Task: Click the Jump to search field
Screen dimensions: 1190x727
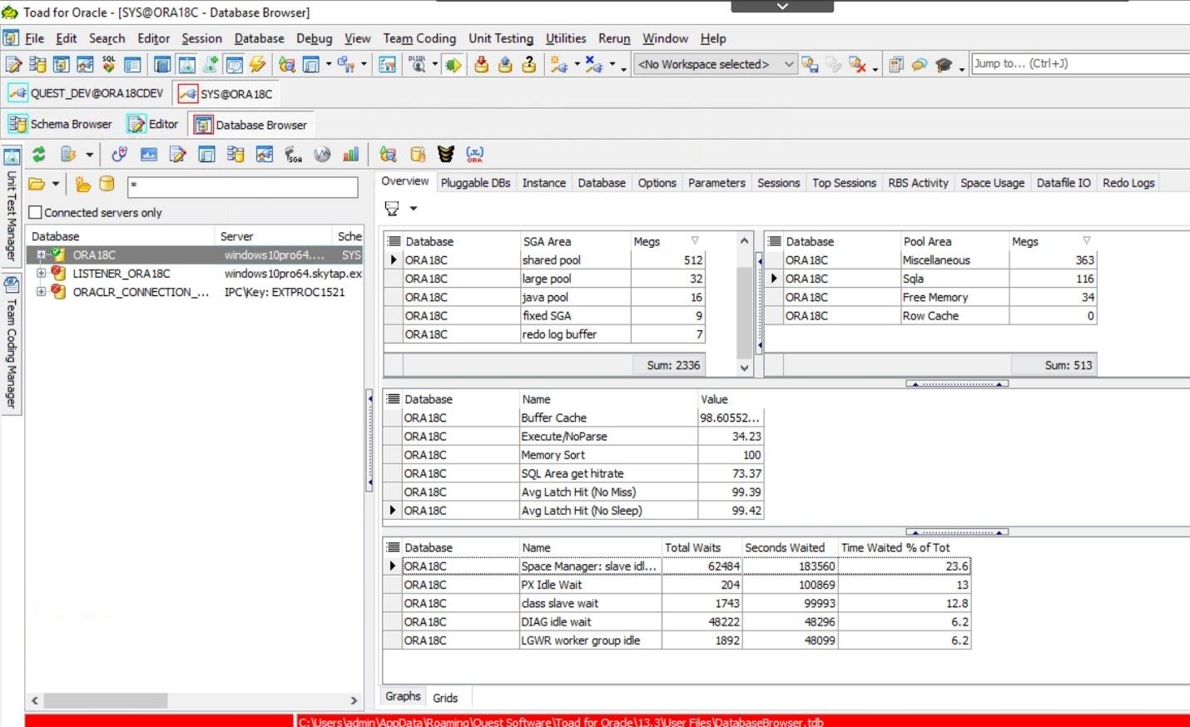Action: pos(1080,64)
